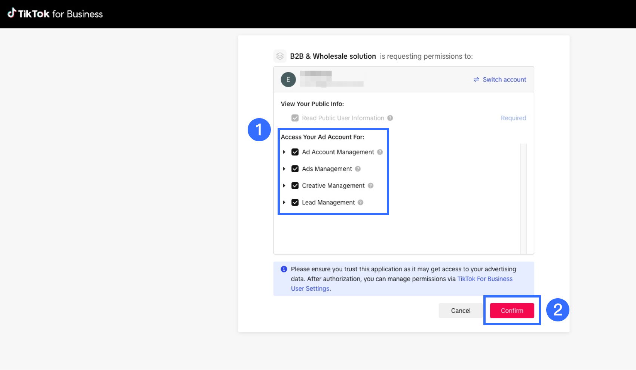Screen dimensions: 636x370
Task: Click the 'Required' label
Action: [x=513, y=118]
